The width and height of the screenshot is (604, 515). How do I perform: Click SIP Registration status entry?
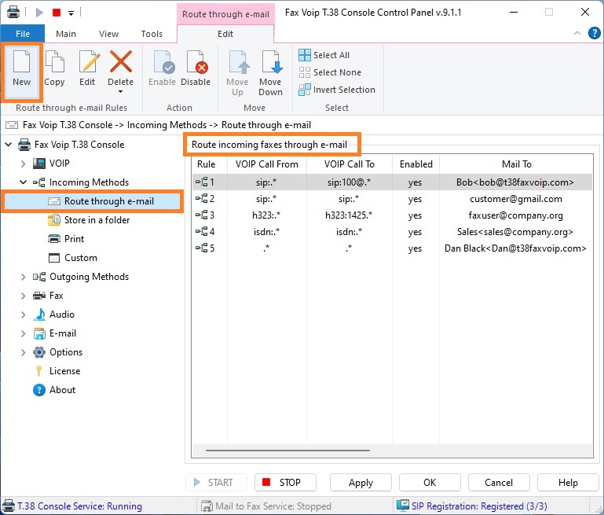click(472, 506)
